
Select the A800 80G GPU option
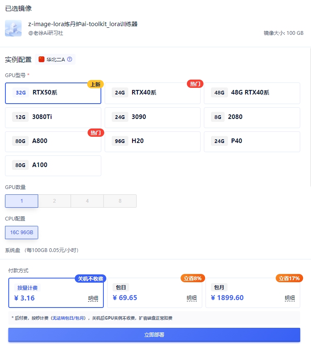click(x=53, y=141)
